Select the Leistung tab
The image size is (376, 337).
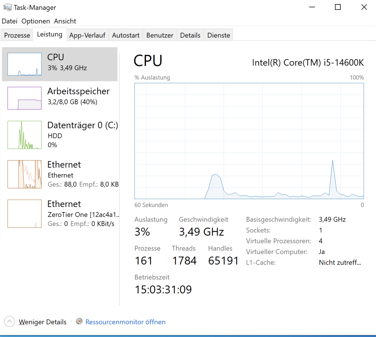[x=50, y=34]
